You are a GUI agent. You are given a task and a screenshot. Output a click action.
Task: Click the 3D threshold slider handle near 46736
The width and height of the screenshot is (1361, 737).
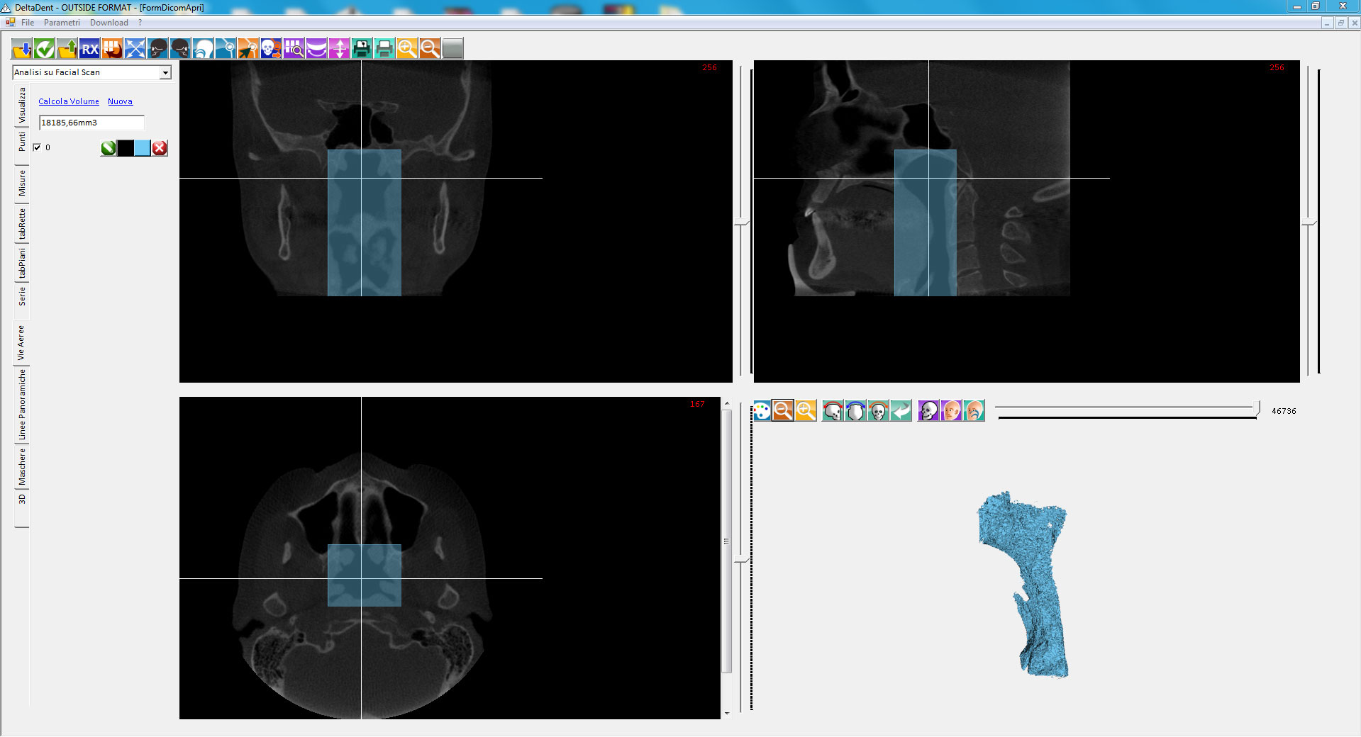1257,409
